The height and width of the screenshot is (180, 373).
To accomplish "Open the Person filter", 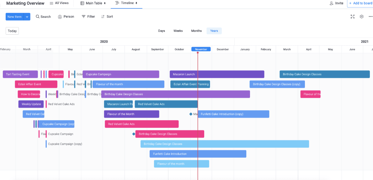I will click(66, 17).
